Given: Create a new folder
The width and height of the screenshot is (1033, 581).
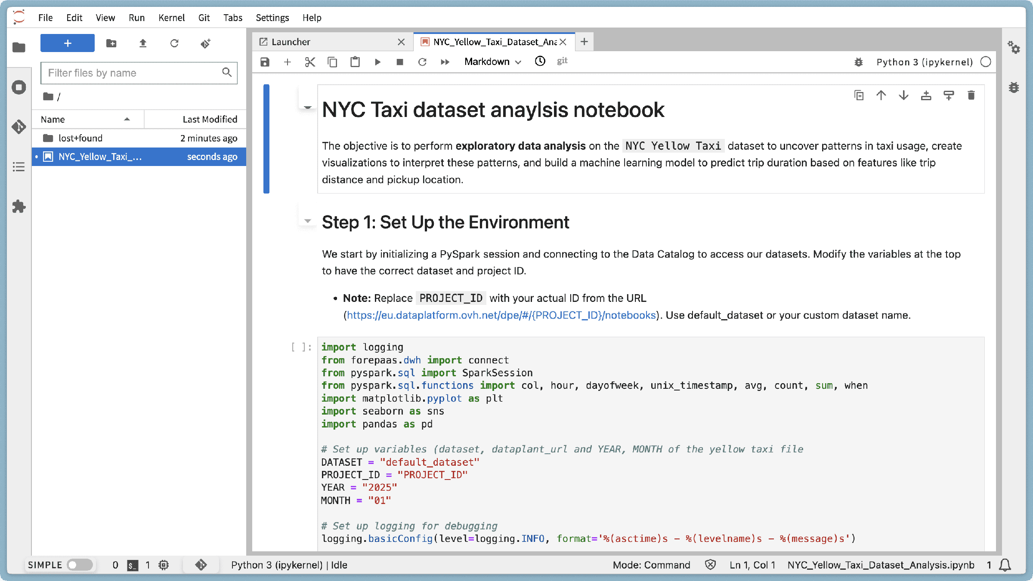Looking at the screenshot, I should [111, 43].
